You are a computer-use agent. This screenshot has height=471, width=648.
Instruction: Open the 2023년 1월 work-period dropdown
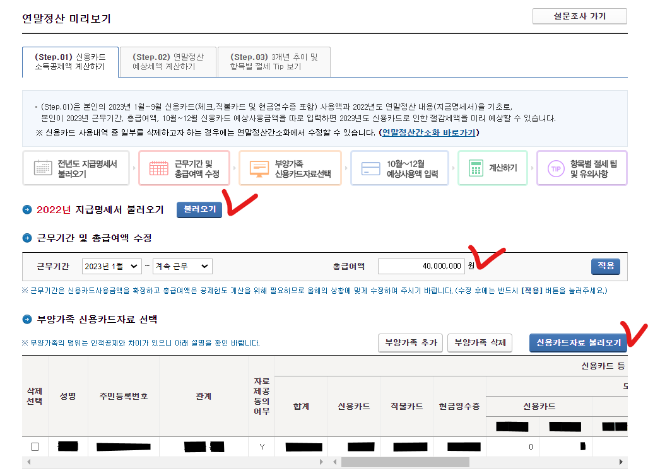[112, 266]
